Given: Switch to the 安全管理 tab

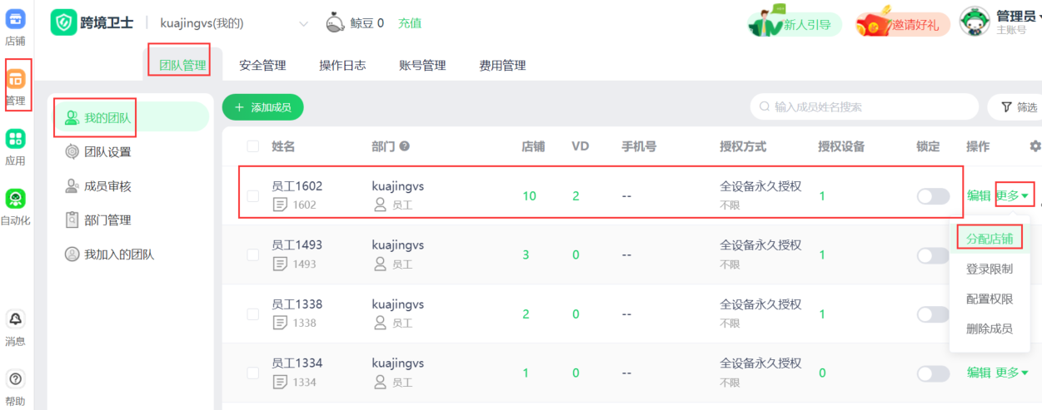Looking at the screenshot, I should [262, 66].
